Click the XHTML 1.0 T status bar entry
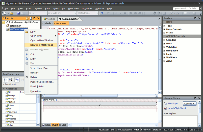This screenshot has height=132, width=203. [x=181, y=129]
